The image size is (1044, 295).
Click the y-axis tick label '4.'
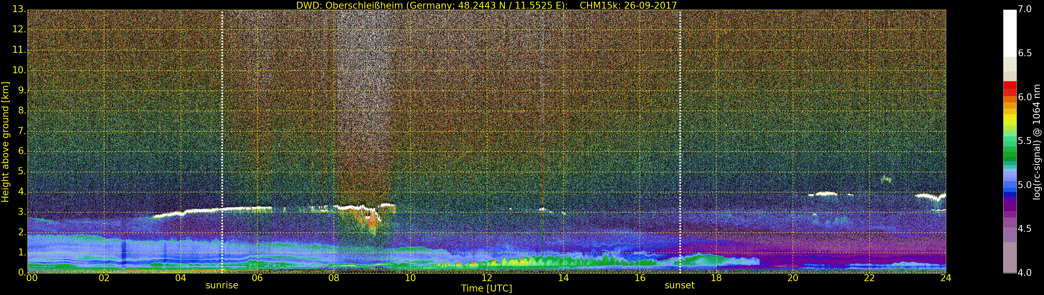(x=22, y=192)
